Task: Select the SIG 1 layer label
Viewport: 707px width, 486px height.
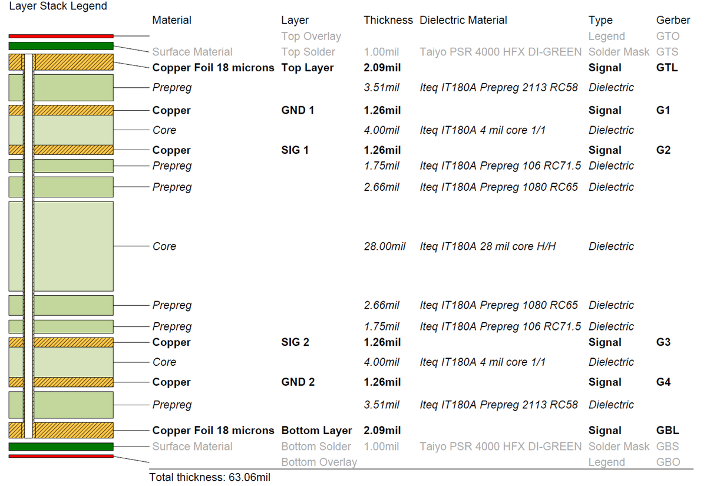Action: (x=295, y=150)
